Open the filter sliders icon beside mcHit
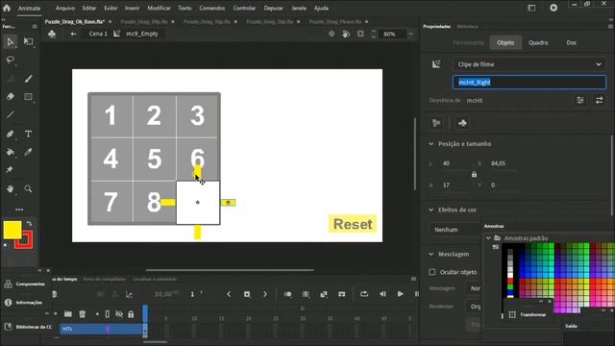 click(x=580, y=100)
